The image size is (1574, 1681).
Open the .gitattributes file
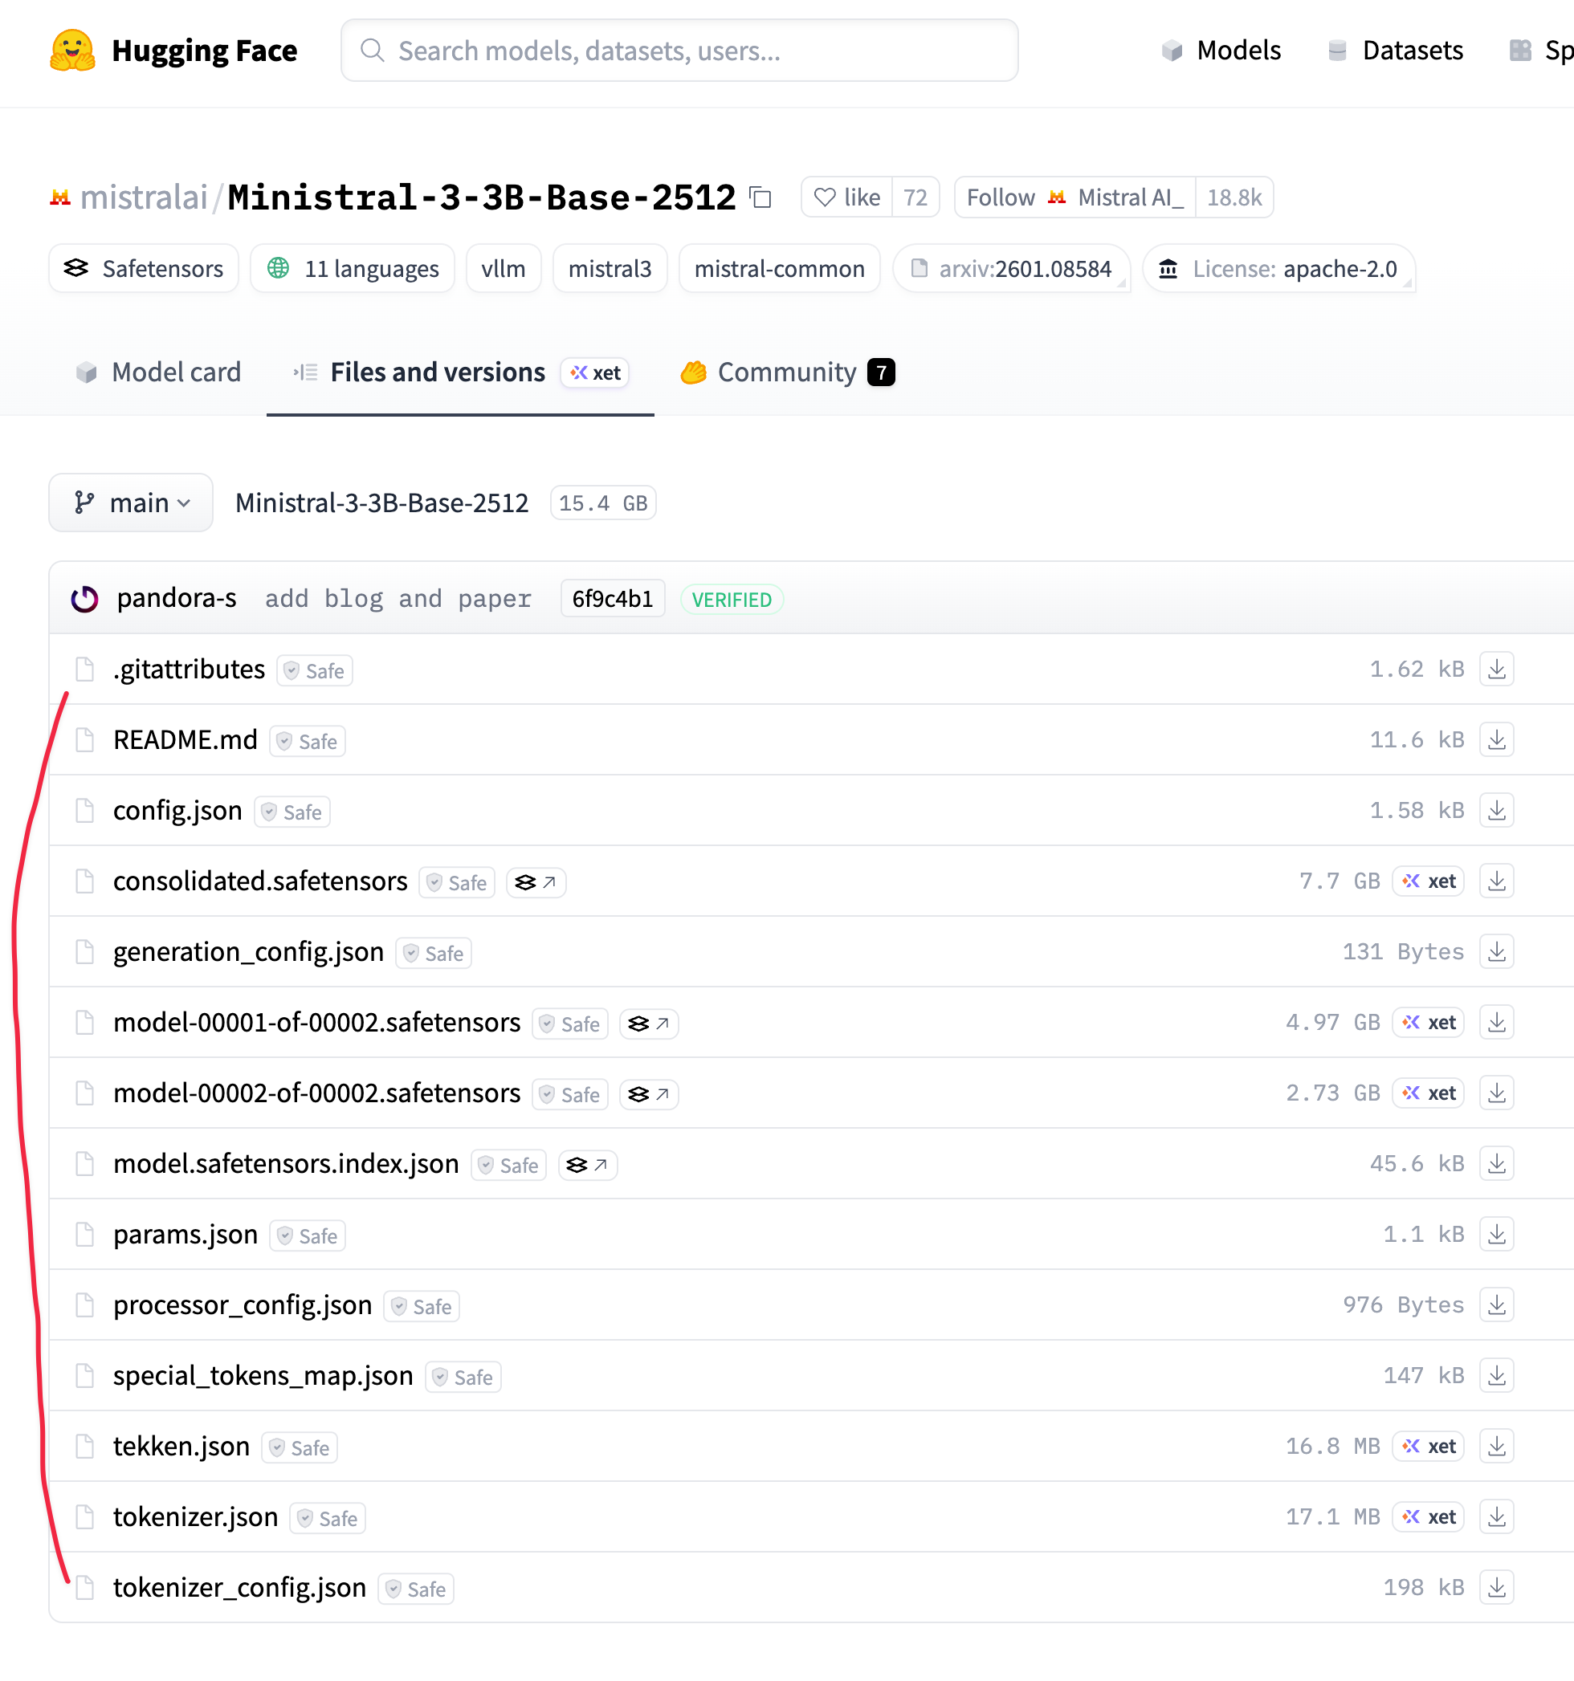click(x=190, y=669)
